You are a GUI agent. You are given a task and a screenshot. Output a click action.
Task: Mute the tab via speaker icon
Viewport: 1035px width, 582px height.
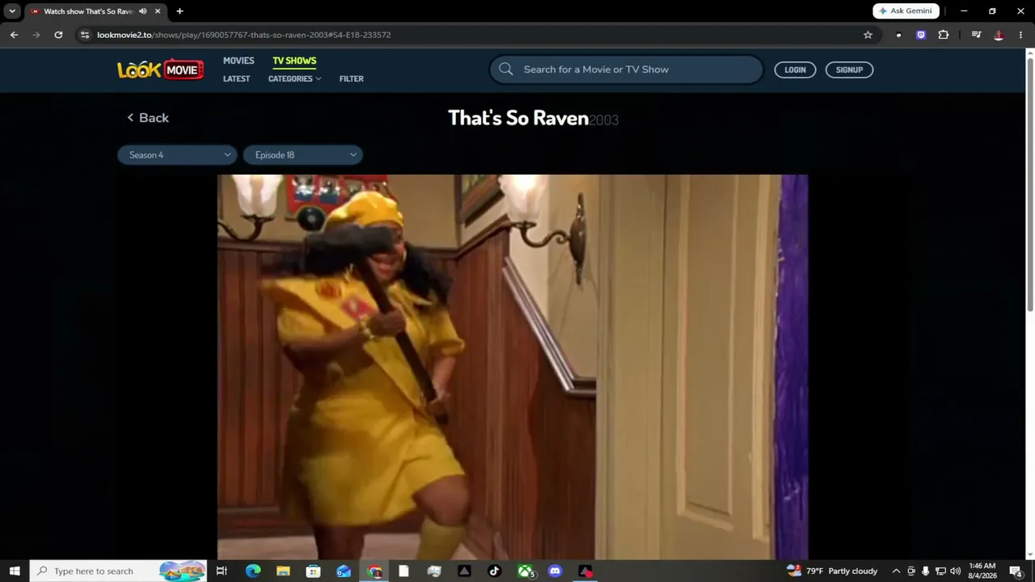pos(142,11)
